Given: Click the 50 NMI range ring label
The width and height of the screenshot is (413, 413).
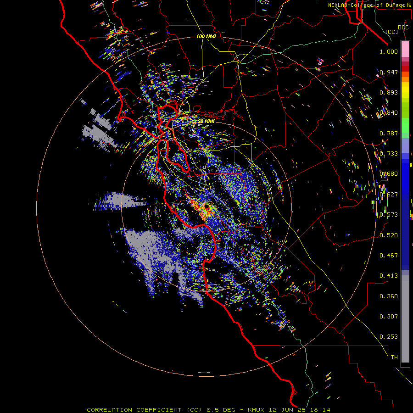Looking at the screenshot, I should (x=206, y=121).
